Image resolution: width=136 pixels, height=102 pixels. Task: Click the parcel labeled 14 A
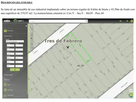(x=107, y=73)
